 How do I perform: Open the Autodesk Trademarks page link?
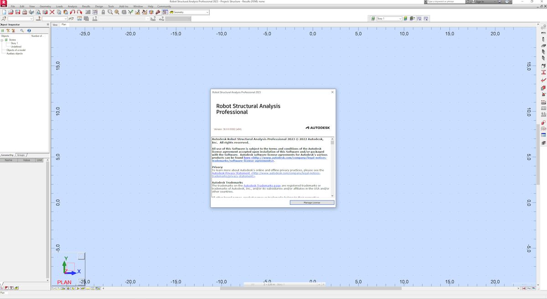tap(262, 186)
